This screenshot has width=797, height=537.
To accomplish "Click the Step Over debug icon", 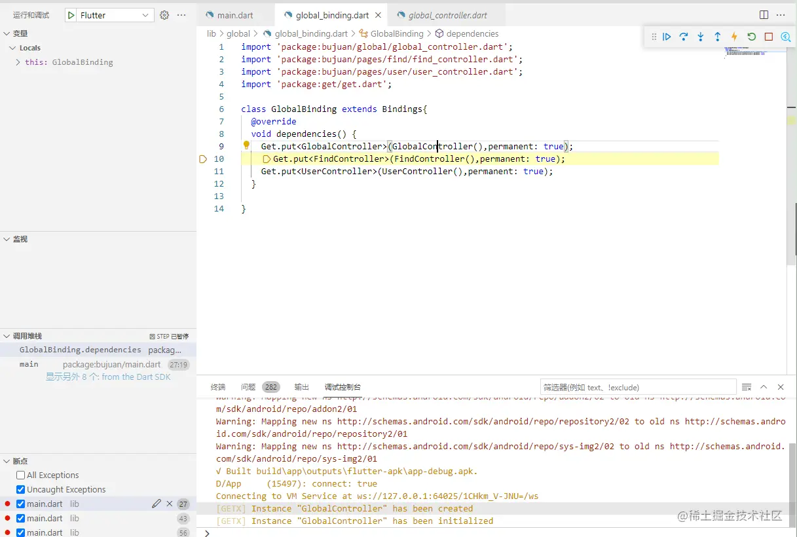I will [684, 37].
